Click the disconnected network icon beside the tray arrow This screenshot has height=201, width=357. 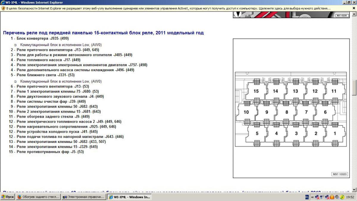click(x=317, y=197)
